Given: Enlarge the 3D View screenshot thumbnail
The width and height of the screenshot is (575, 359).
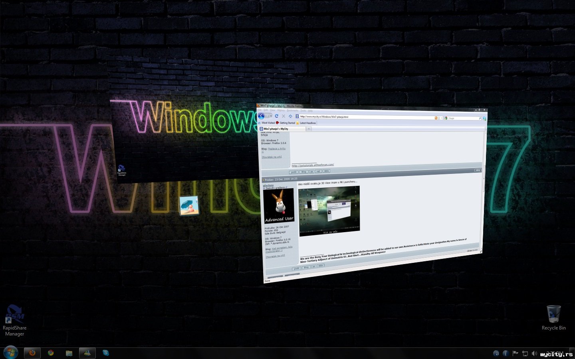Looking at the screenshot, I should (x=329, y=211).
